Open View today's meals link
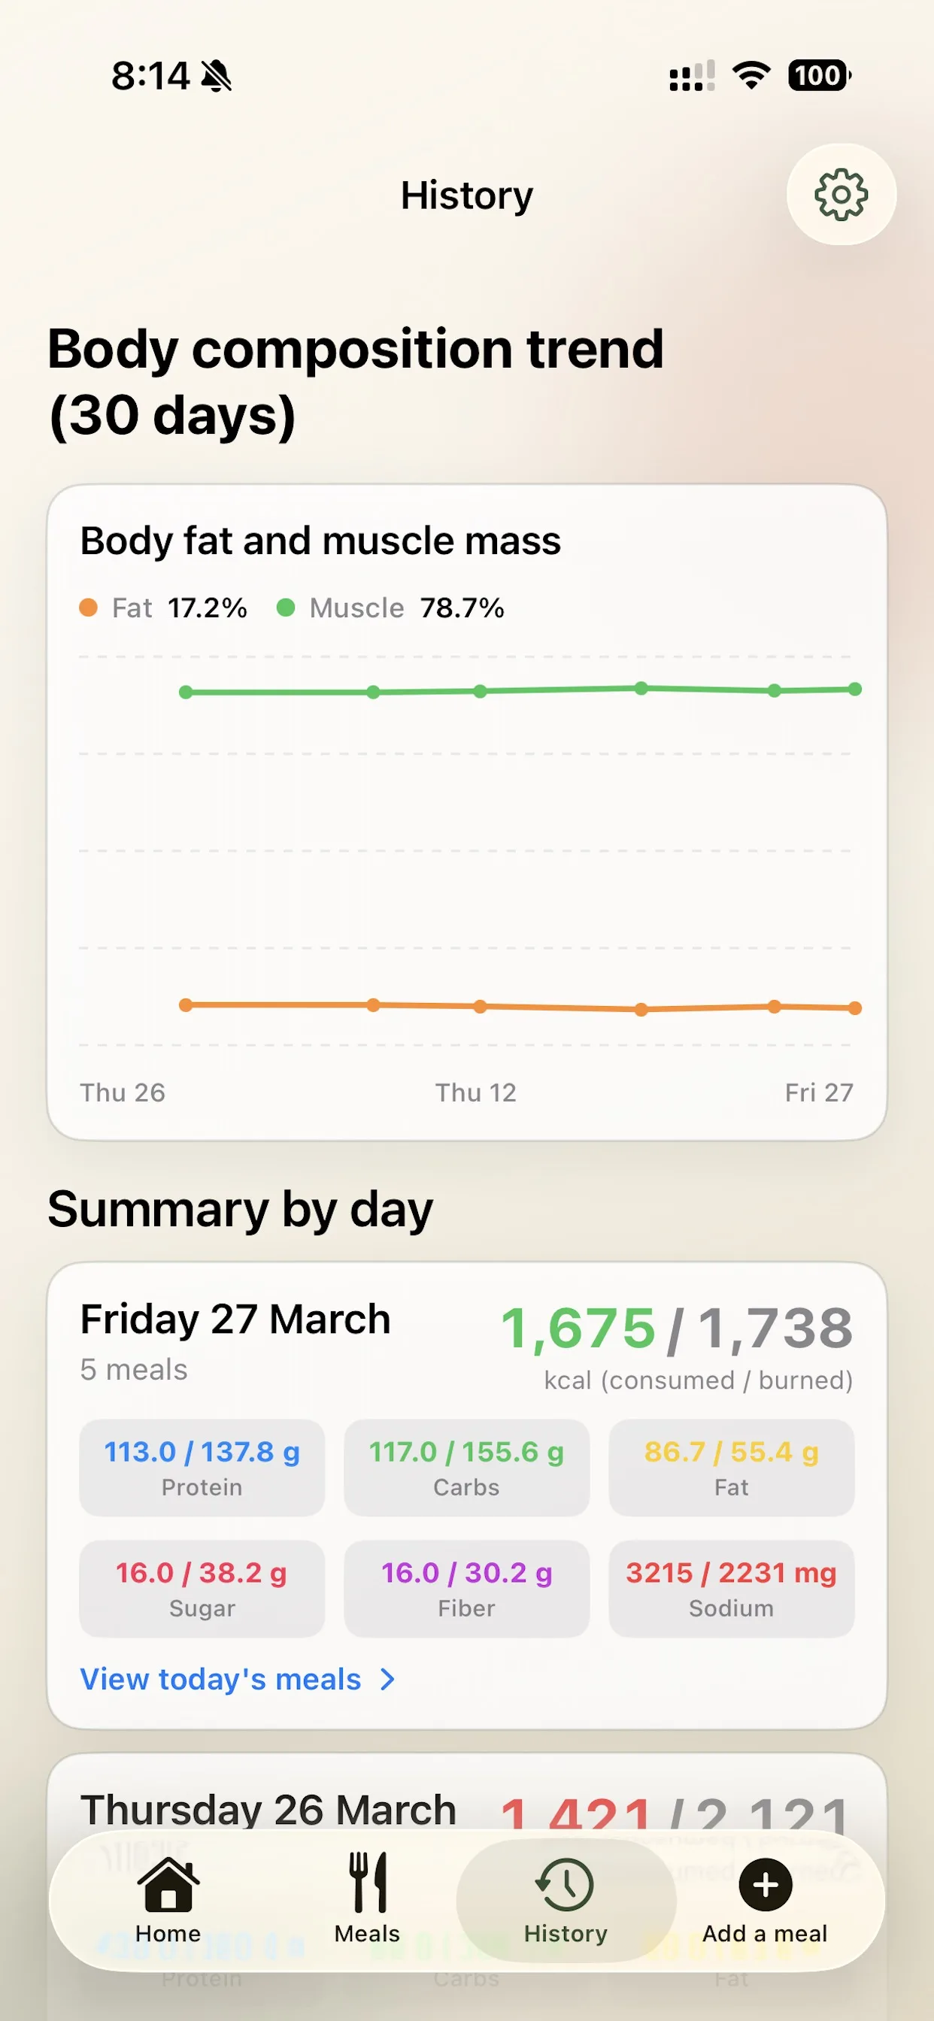 point(220,1679)
